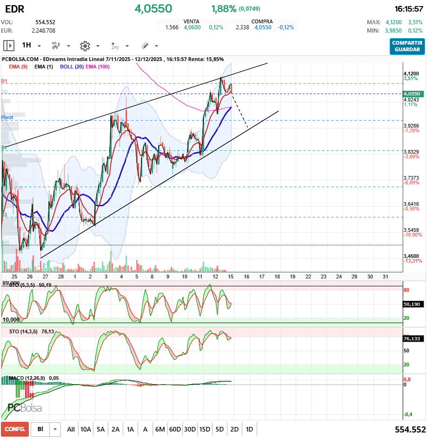
Task: Toggle the side panel icon
Action: point(9,46)
